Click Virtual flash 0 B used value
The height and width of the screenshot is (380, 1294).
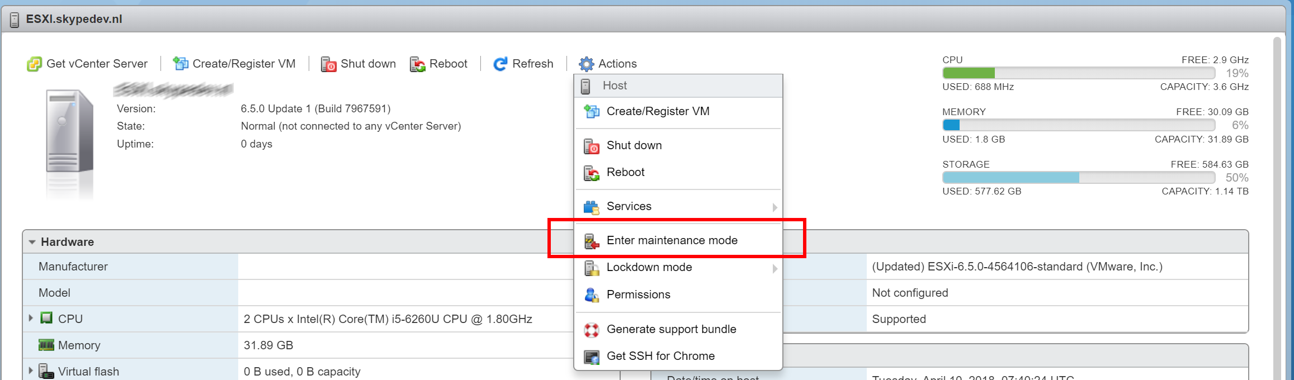302,372
